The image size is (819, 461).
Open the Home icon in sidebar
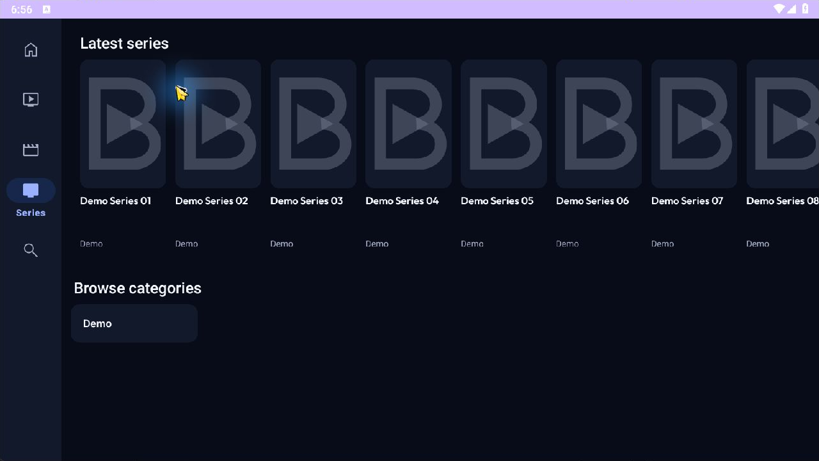point(31,50)
